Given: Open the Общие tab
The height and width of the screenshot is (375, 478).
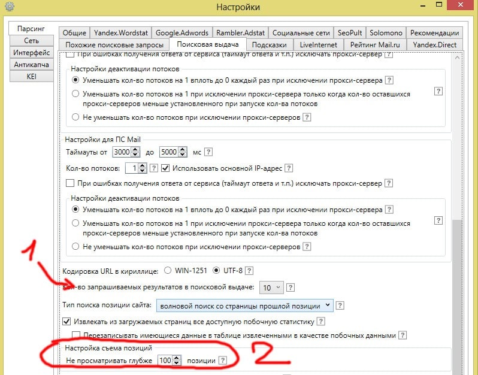Looking at the screenshot, I should (x=74, y=32).
